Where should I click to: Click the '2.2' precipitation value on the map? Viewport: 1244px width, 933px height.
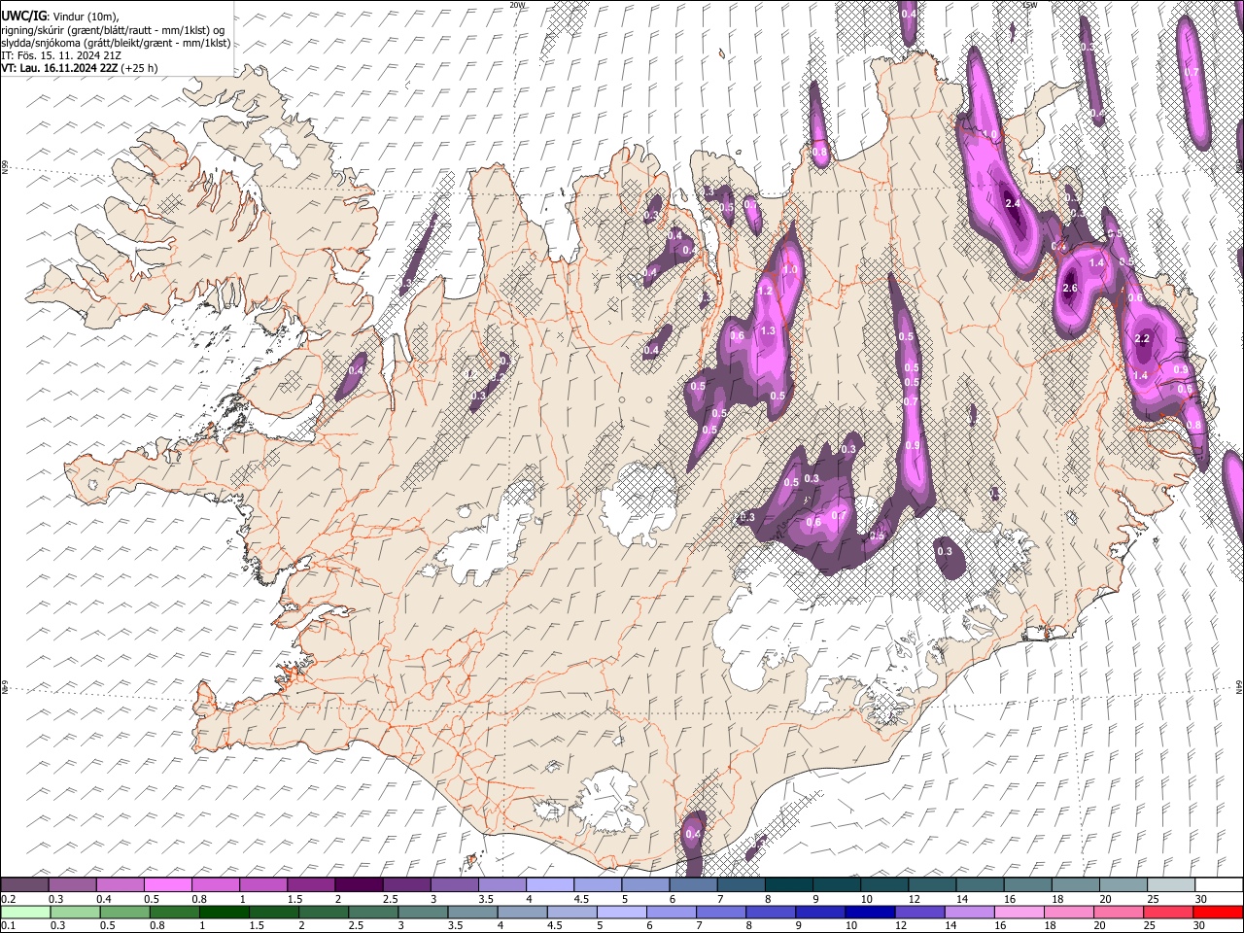1143,338
